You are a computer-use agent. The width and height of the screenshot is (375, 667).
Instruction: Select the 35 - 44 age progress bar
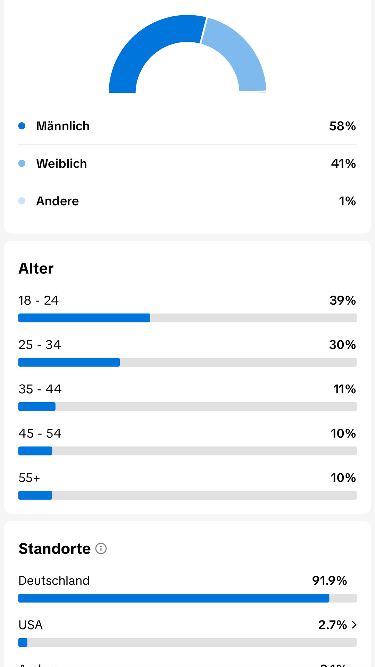[x=187, y=407]
